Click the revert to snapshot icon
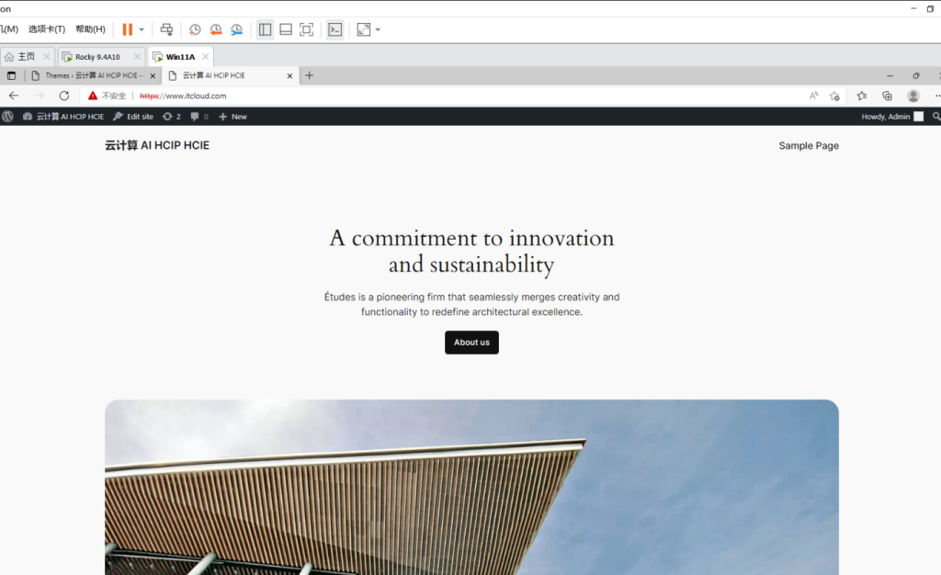This screenshot has height=575, width=941. [216, 29]
